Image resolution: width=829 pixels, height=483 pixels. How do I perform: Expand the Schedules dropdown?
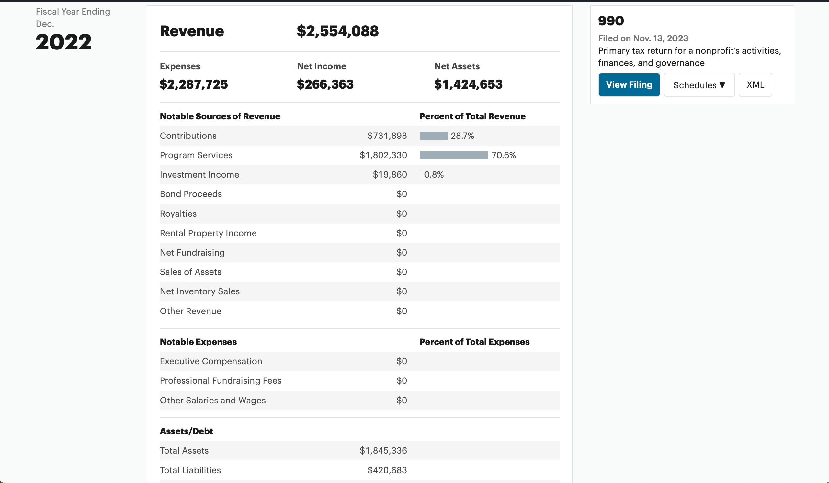point(699,85)
